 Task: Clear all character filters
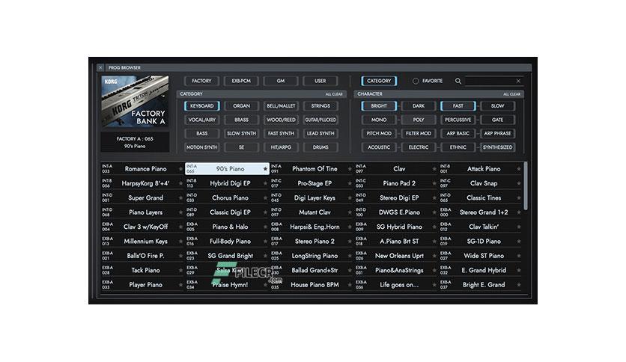(511, 94)
